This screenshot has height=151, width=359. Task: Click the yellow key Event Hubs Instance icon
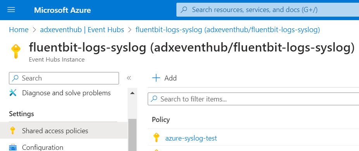(16, 51)
